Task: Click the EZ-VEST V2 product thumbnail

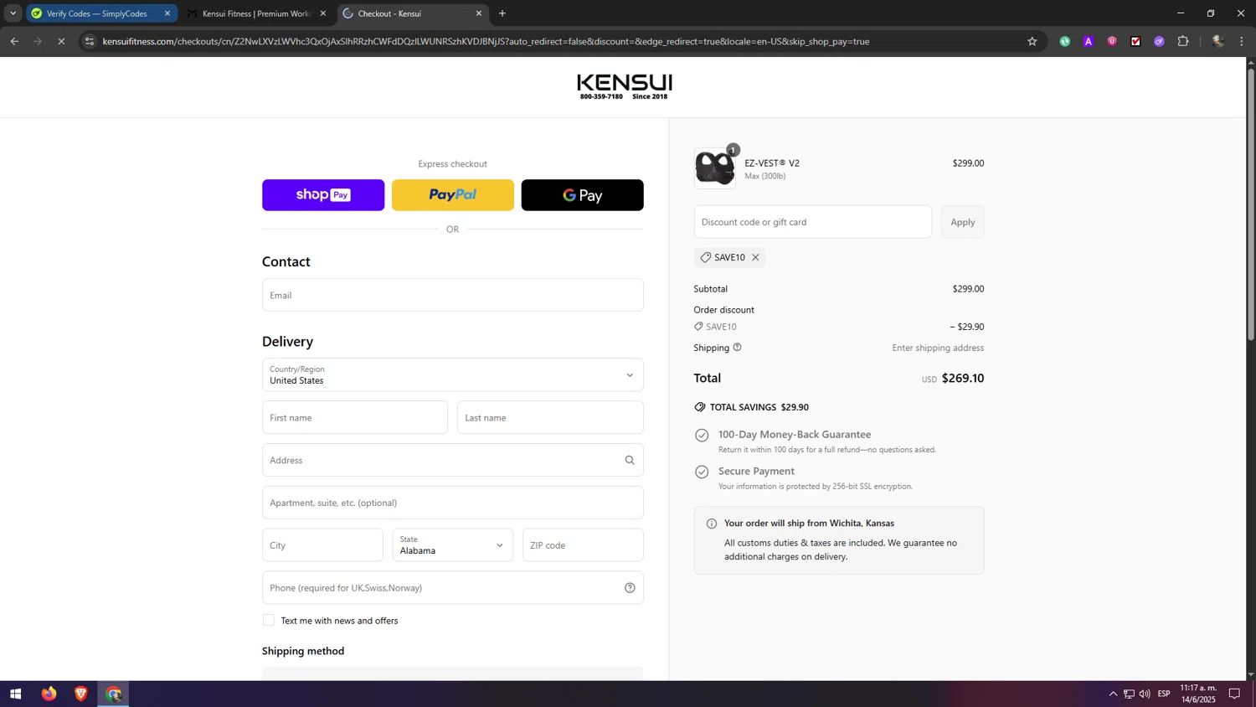Action: click(715, 168)
